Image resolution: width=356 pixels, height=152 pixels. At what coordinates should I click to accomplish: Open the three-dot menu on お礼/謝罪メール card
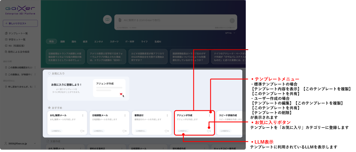(x=83, y=115)
